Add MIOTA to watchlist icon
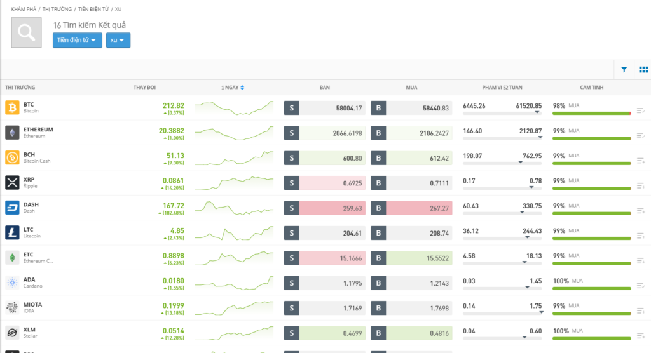Viewport: 651px width, 353px height. (641, 310)
